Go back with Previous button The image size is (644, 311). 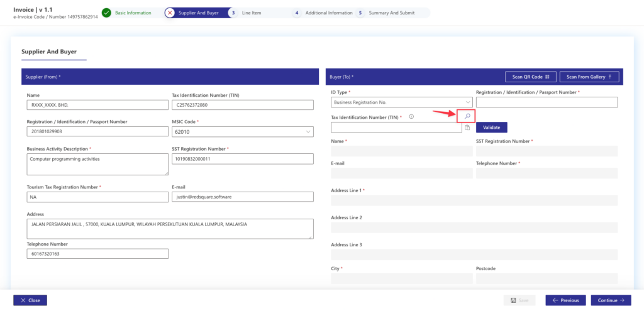coord(565,300)
